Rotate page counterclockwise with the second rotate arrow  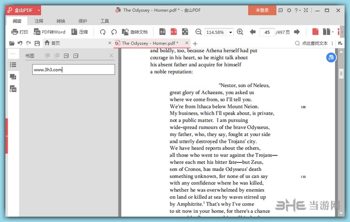click(114, 32)
